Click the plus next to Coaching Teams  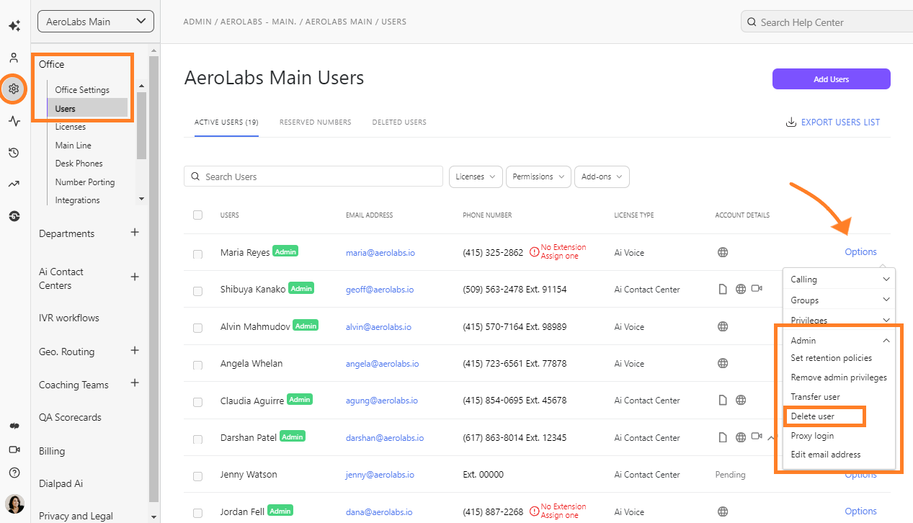click(x=134, y=383)
